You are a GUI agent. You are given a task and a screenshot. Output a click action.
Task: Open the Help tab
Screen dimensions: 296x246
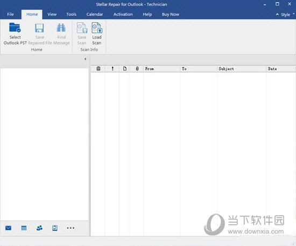pyautogui.click(x=147, y=15)
